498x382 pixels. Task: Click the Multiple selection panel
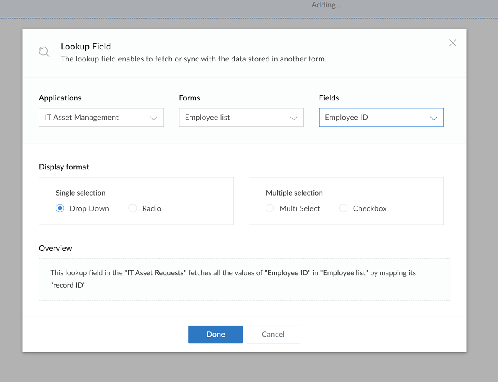tap(346, 201)
